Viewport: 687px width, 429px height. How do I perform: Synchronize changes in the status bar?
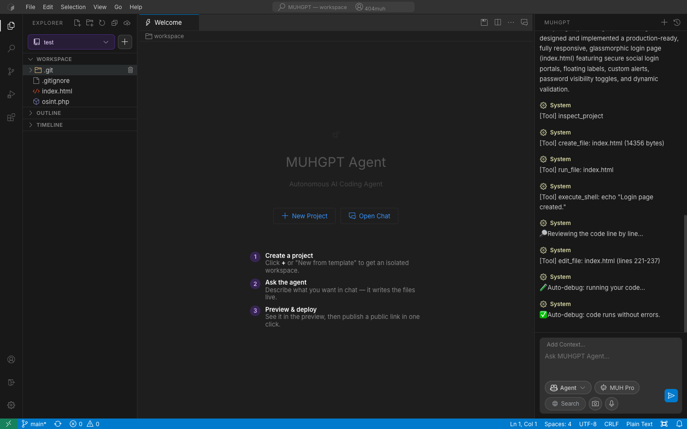[x=58, y=424]
